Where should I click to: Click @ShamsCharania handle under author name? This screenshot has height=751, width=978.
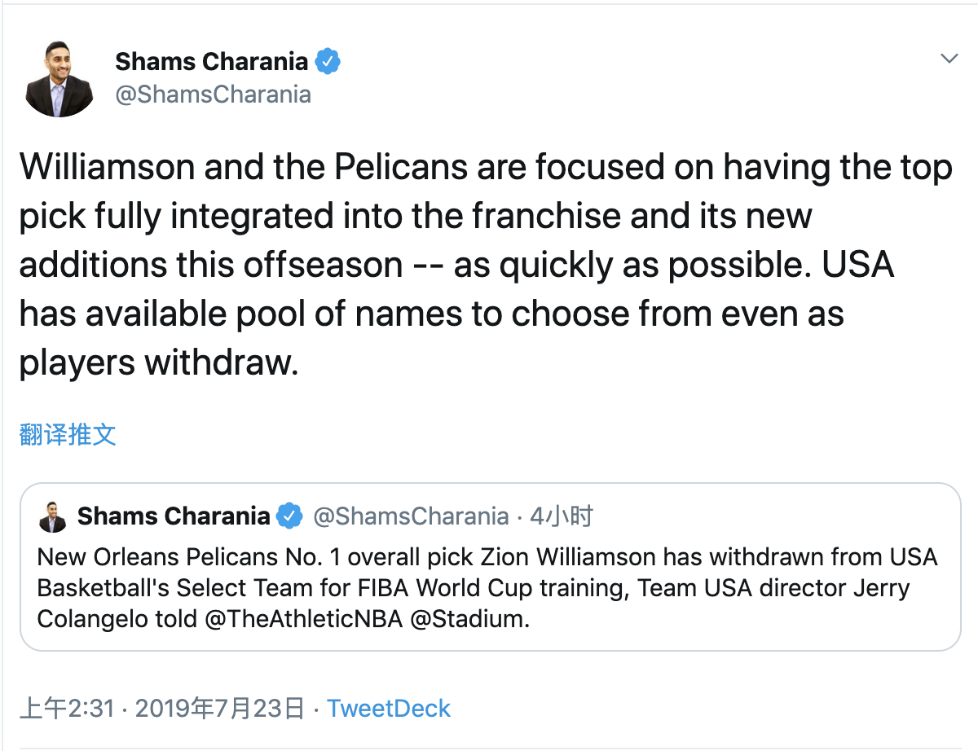click(213, 94)
